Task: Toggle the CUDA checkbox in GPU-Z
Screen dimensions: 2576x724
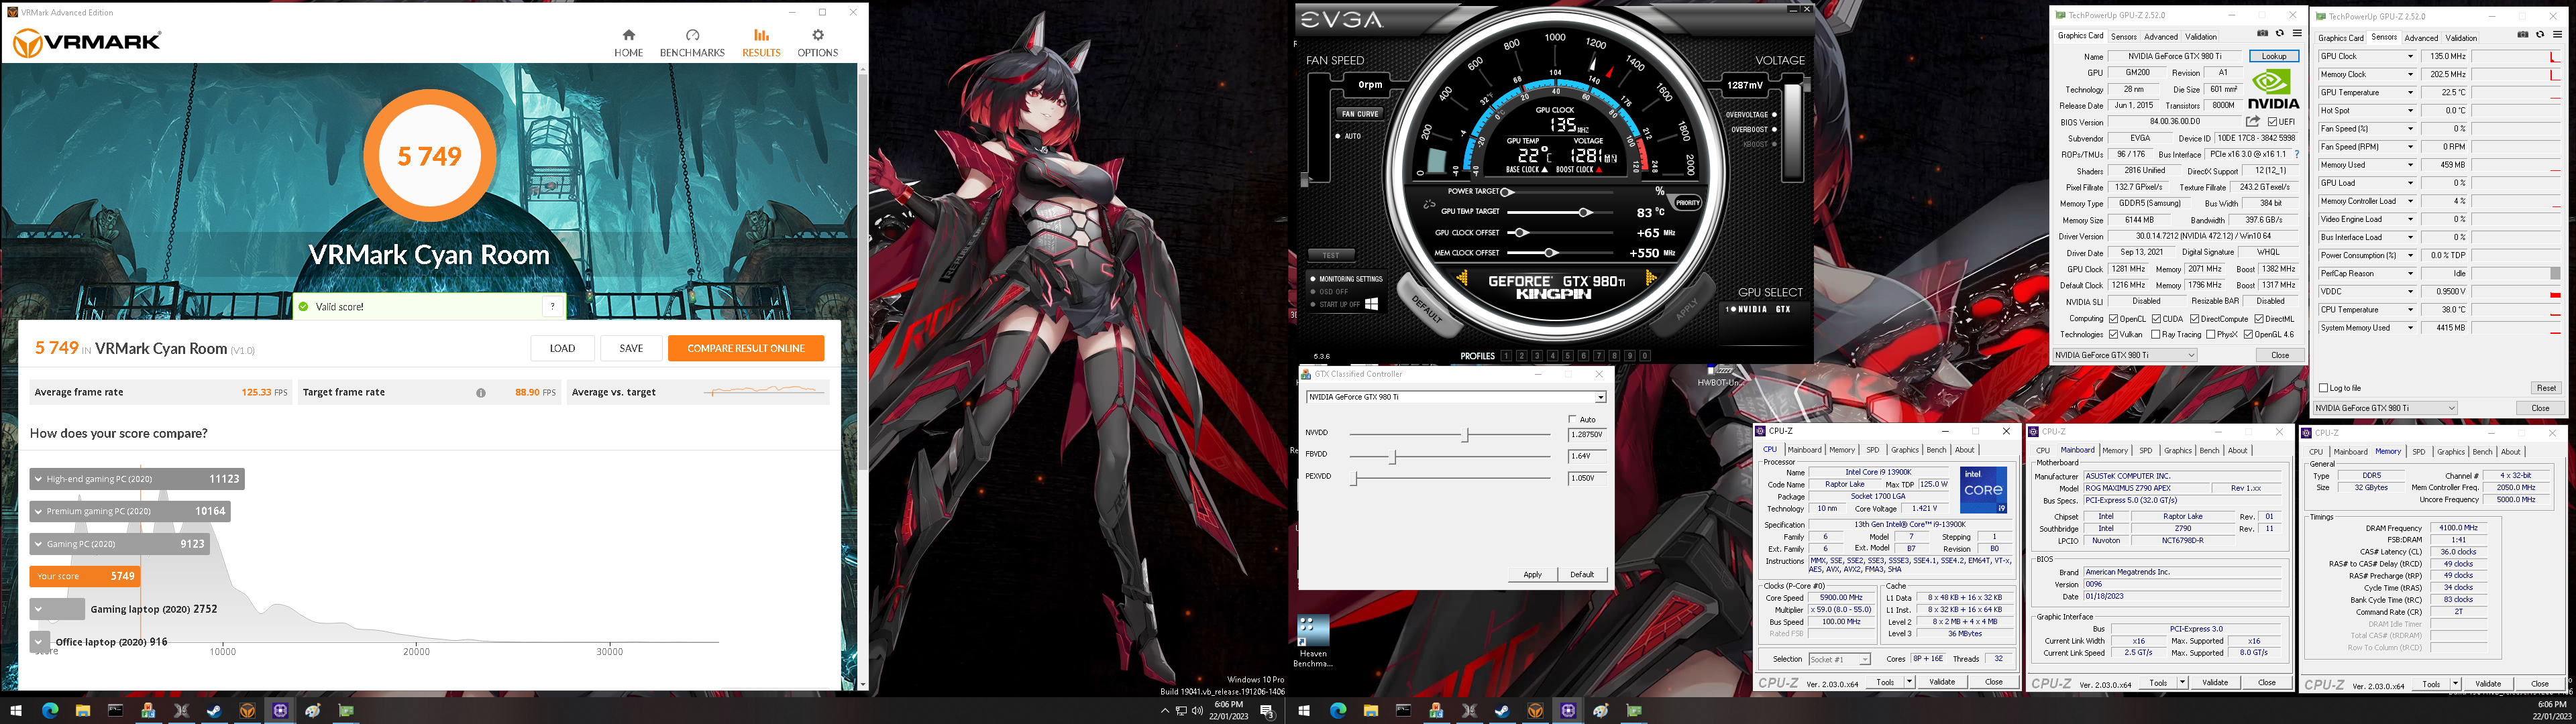Action: point(2157,319)
